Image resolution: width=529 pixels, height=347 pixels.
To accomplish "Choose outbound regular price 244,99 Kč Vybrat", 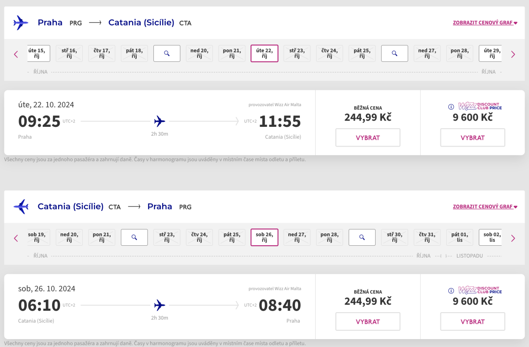I will click(368, 137).
